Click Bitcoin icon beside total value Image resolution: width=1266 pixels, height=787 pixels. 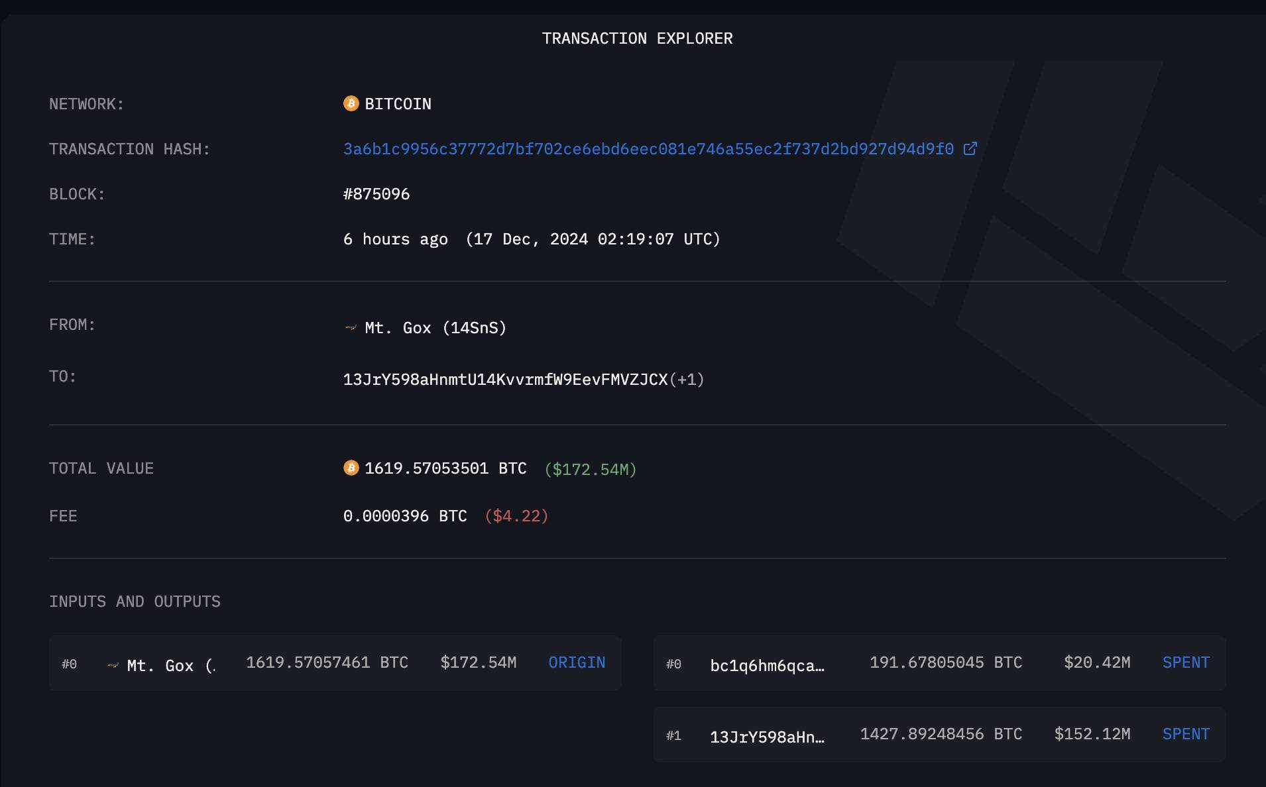point(351,468)
